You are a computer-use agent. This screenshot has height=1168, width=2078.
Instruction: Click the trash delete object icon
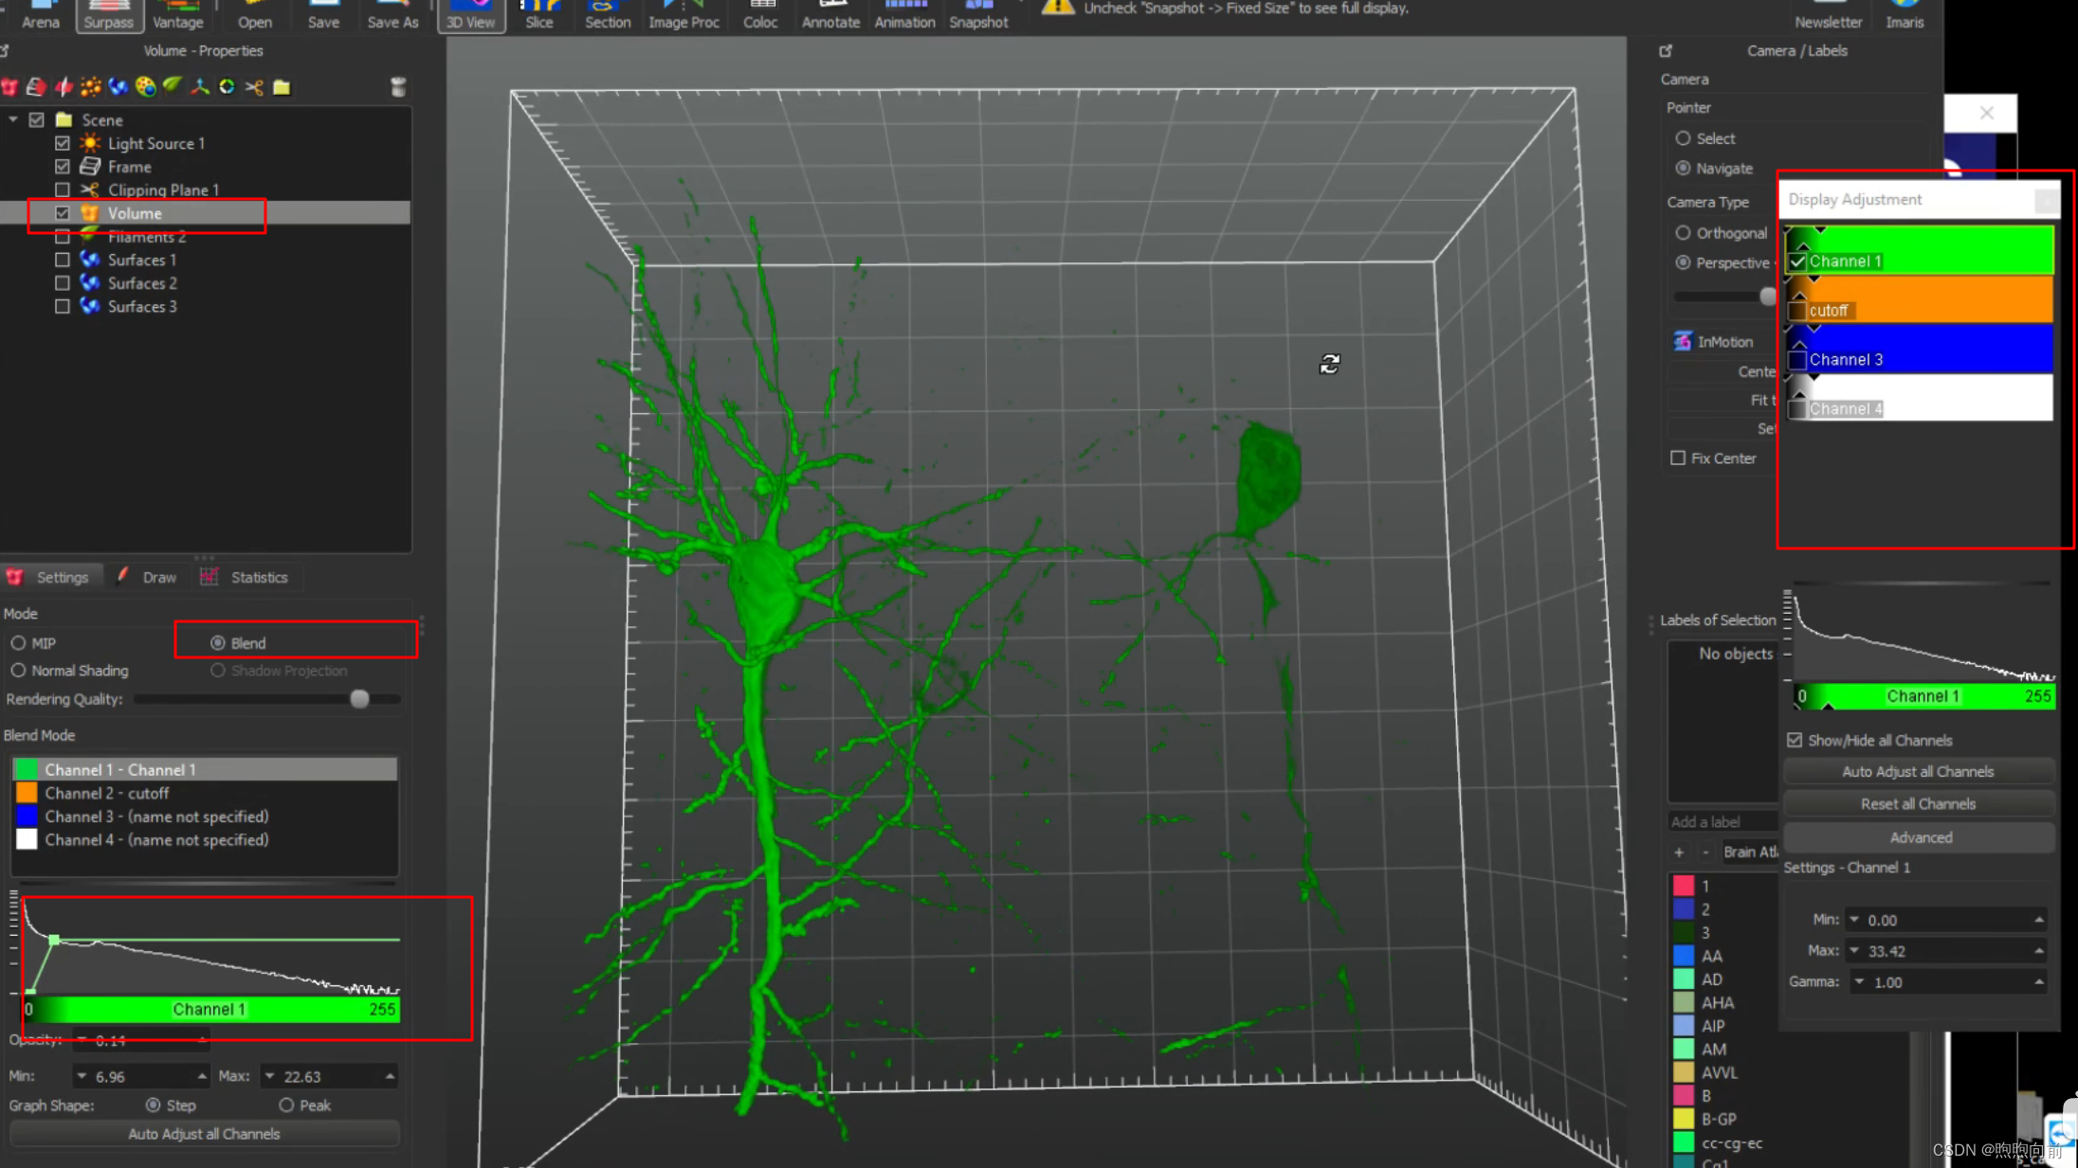pos(398,87)
